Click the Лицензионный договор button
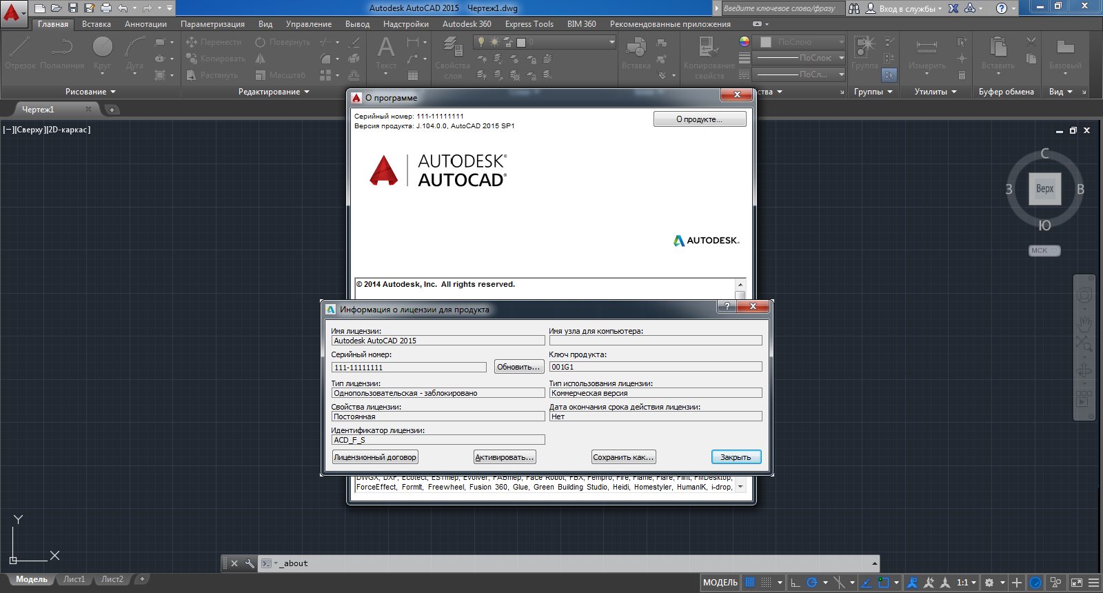 (x=375, y=457)
